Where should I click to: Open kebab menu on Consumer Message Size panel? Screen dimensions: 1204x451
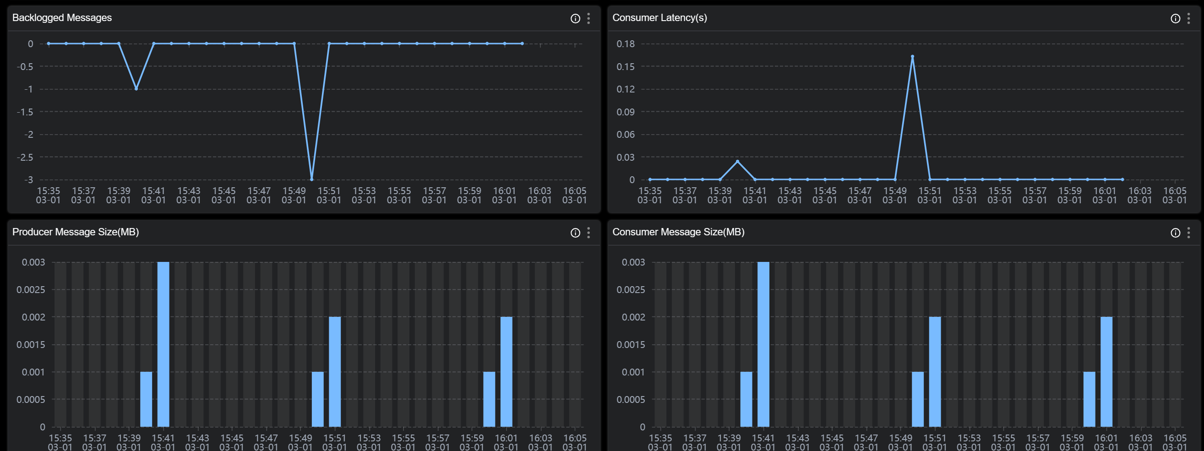(1188, 233)
